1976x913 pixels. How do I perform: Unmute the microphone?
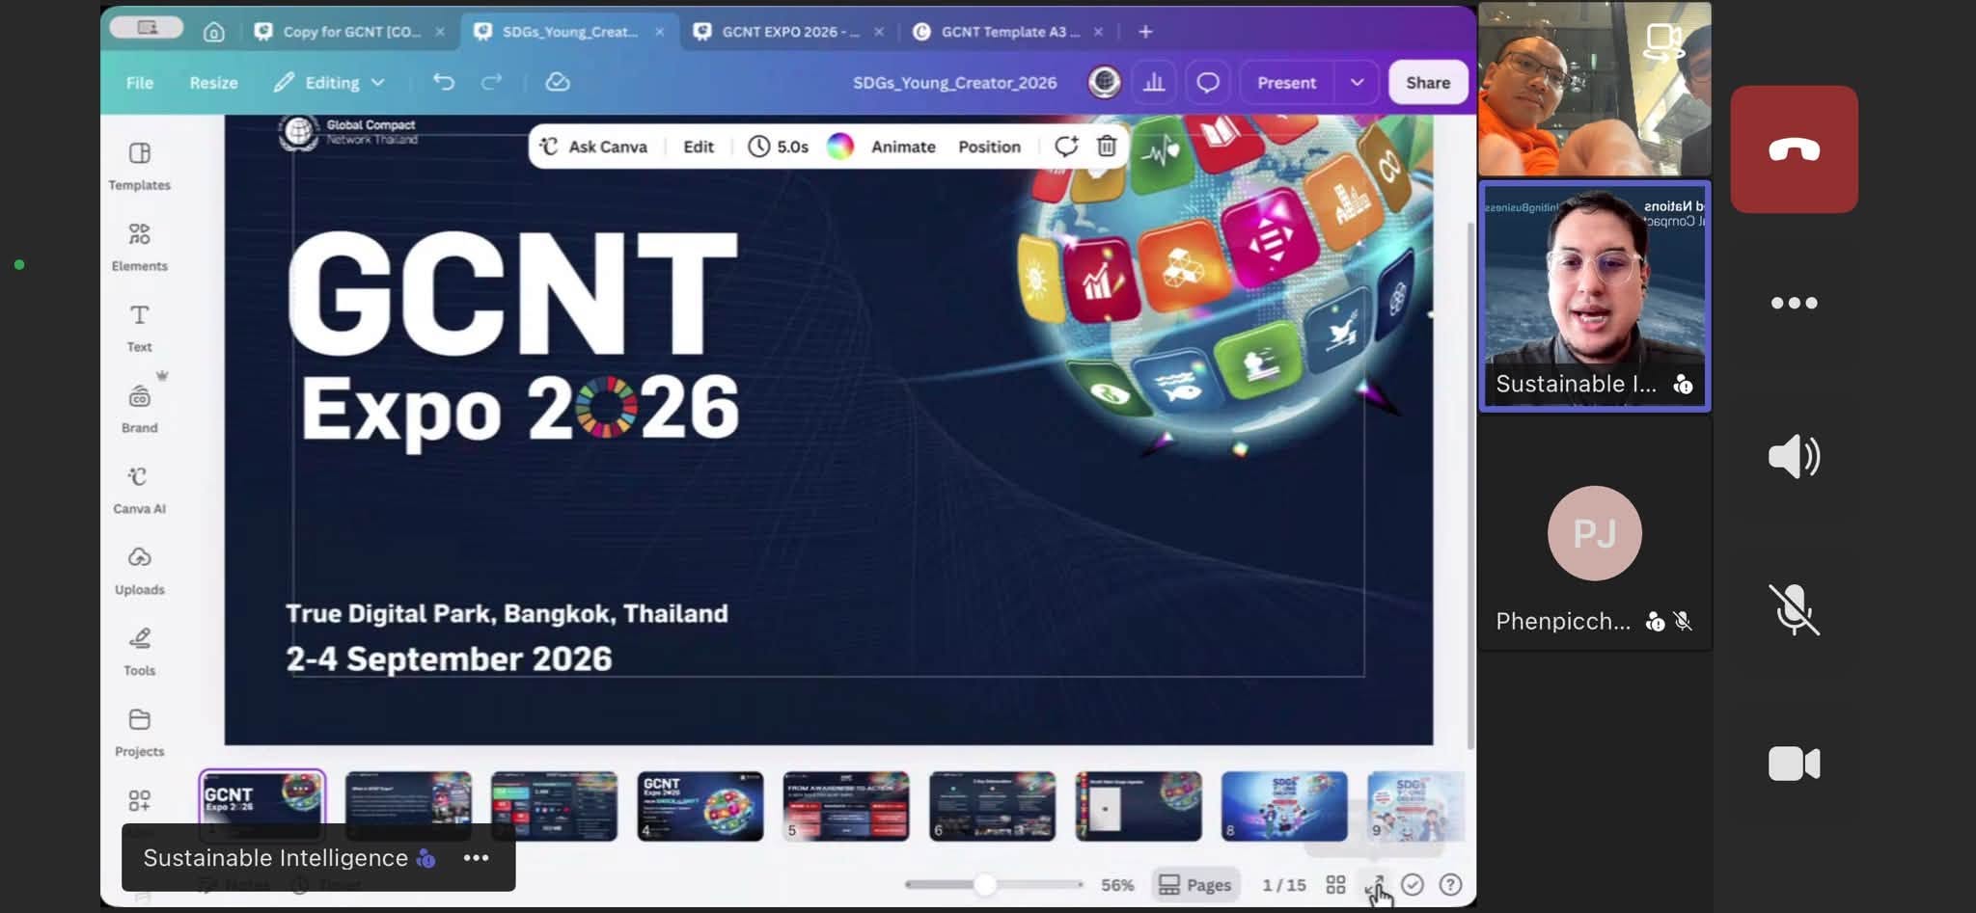pyautogui.click(x=1794, y=609)
